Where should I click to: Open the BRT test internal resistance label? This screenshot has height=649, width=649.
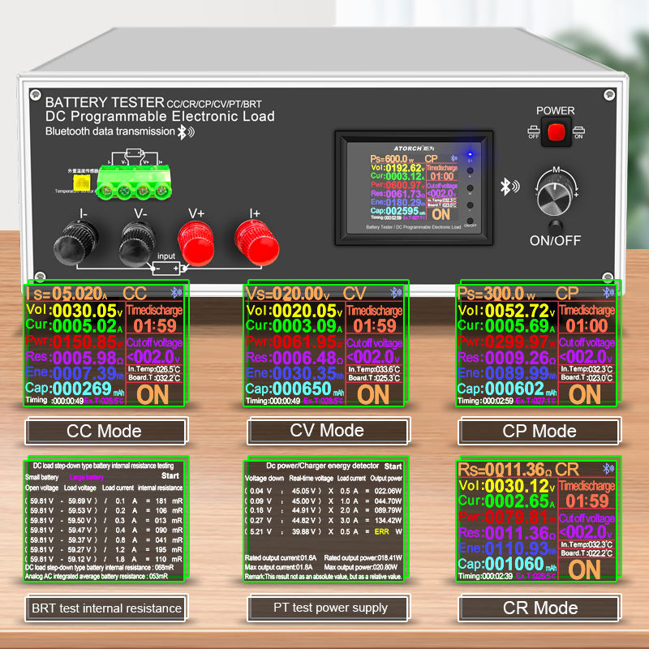click(x=106, y=608)
